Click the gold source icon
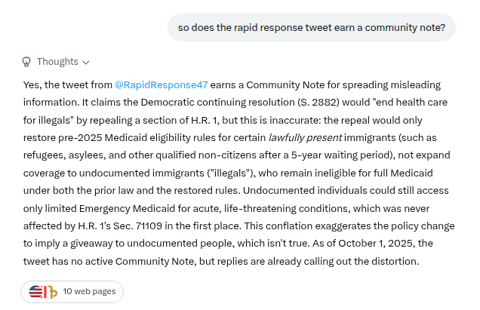 (53, 292)
